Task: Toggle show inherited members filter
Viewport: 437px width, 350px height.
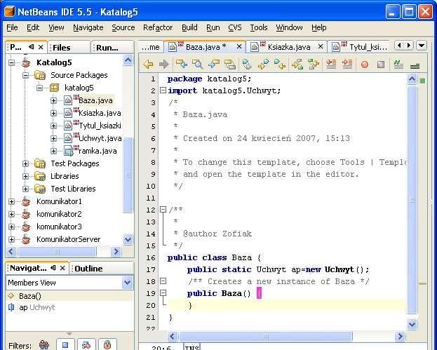Action: point(44,345)
